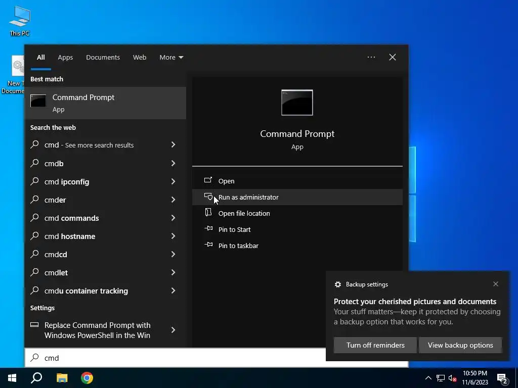Switch to the All search tab
Screen dimensions: 518x388
(x=40, y=57)
